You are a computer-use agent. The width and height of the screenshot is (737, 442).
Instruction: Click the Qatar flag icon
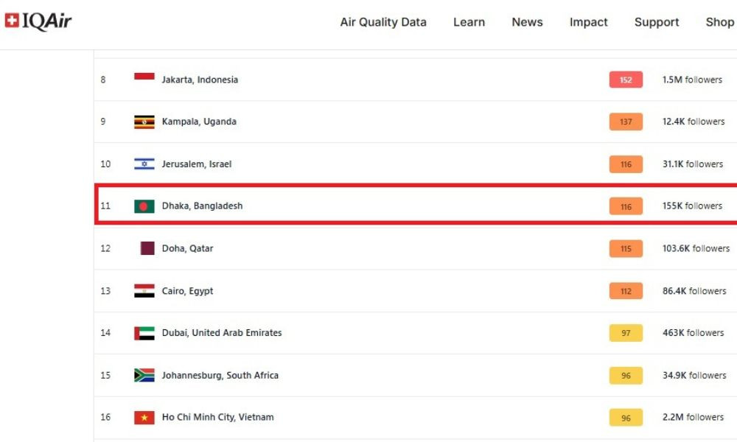147,248
